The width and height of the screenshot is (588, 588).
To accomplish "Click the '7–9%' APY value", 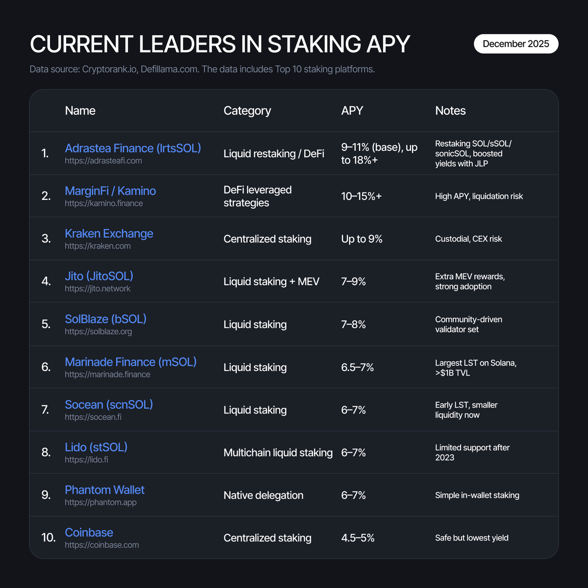I will [x=353, y=281].
